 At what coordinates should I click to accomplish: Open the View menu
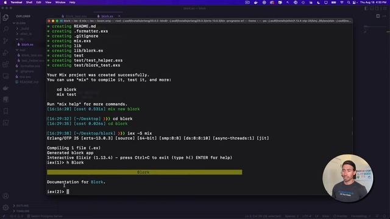[48, 2]
